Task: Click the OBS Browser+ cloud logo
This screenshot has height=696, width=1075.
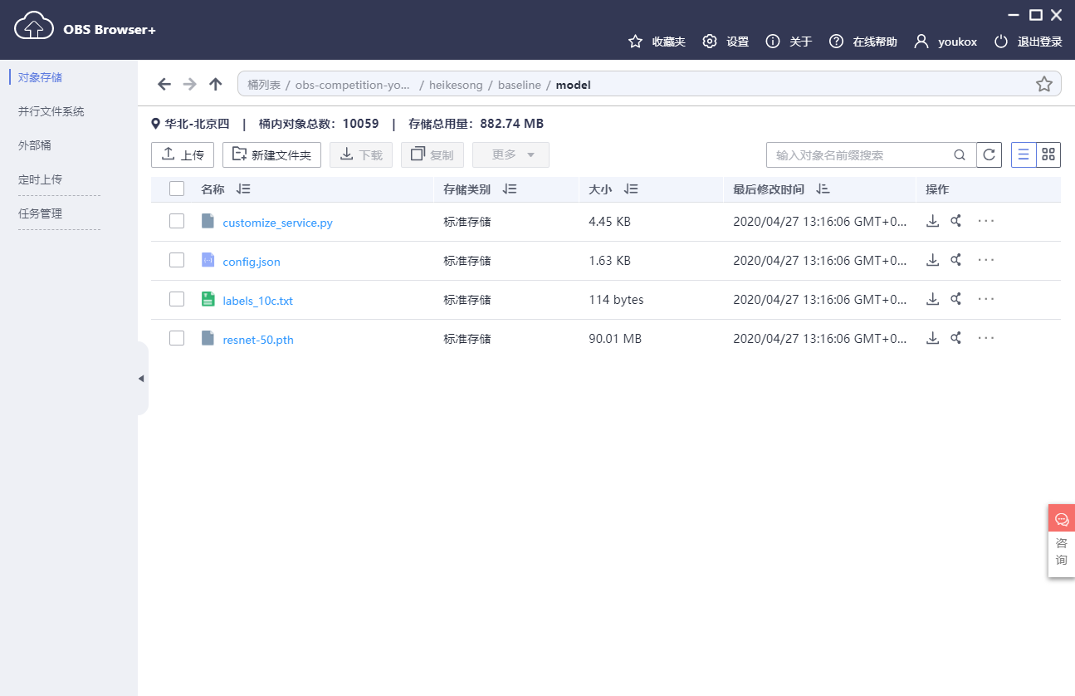Action: click(34, 26)
